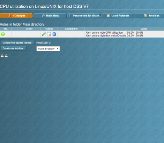Viewport: 164px width, 143px height.
Task: Open Used Rulesets
Action: 118,16
